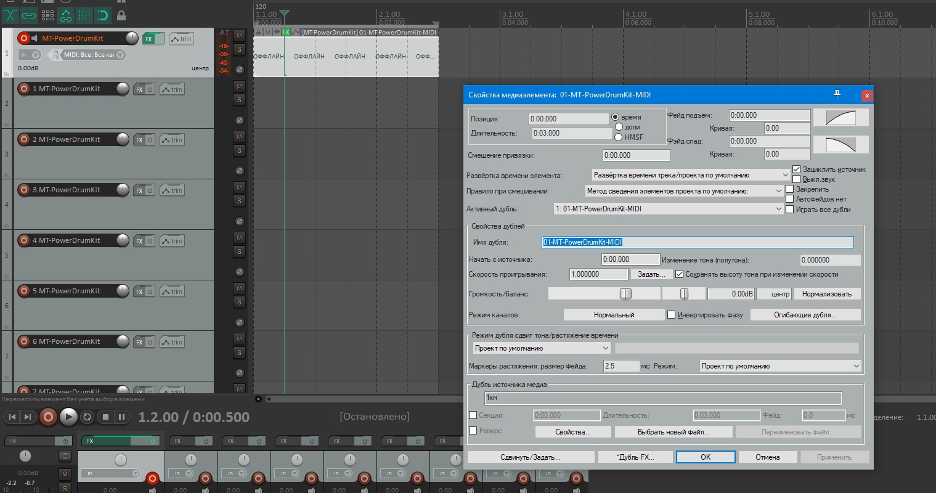Toggle ripple editing grid icon in toolbar

point(47,15)
